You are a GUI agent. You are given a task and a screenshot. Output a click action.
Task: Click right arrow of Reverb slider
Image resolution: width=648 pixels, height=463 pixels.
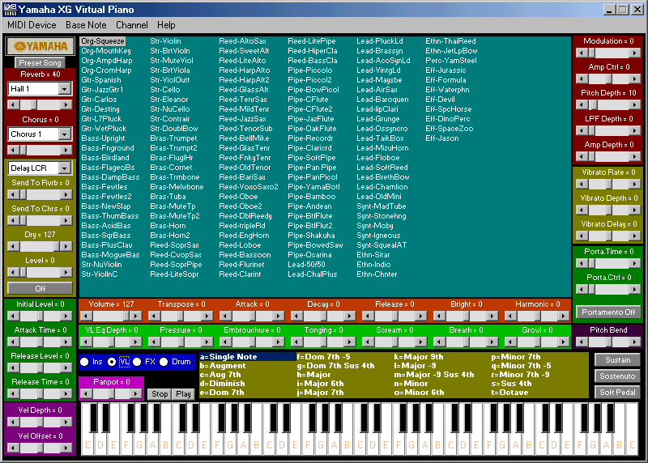point(66,105)
